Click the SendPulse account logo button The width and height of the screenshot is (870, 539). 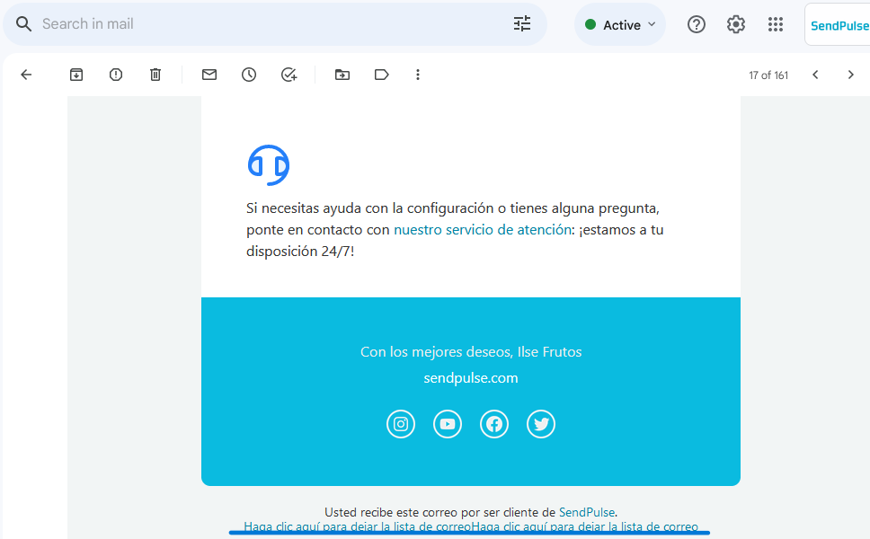838,25
